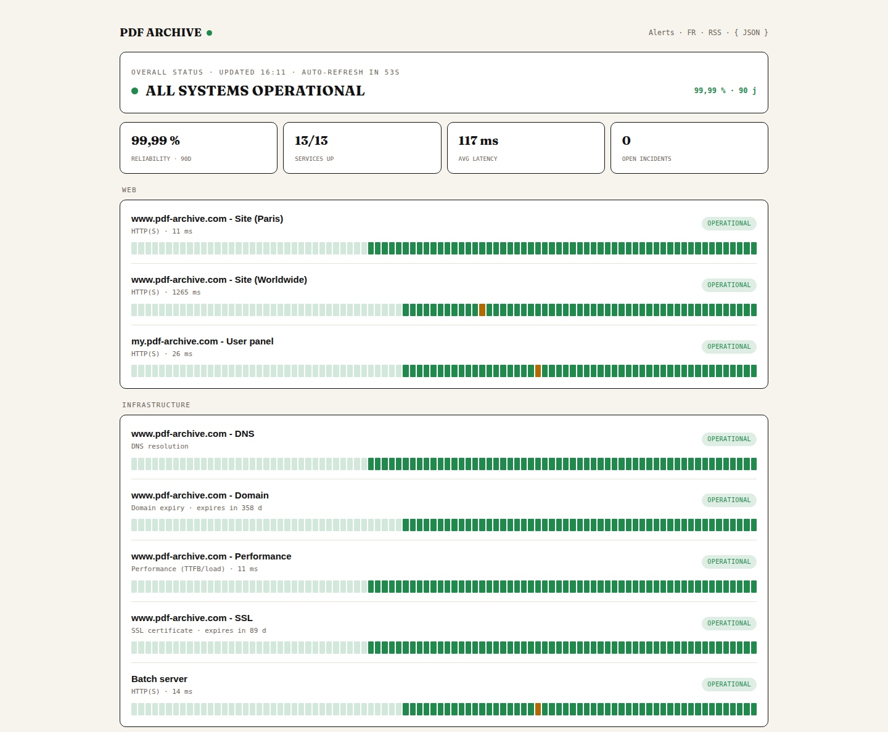Click orange incident bar in Site (Worldwide) timeline
This screenshot has height=732, width=888.
tap(482, 310)
